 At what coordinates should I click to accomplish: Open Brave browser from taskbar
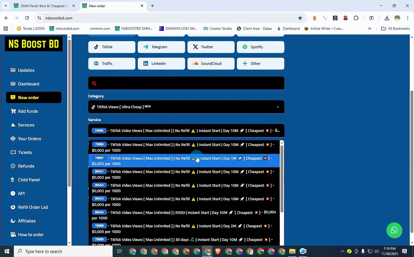[218, 251]
